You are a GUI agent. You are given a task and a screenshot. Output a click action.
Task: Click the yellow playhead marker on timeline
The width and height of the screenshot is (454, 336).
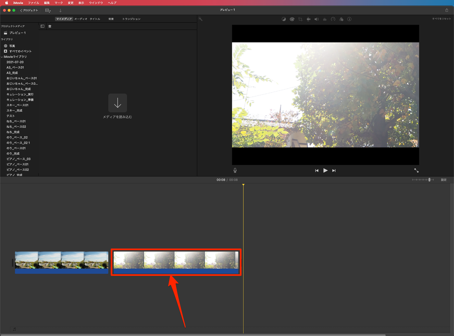[x=243, y=185]
